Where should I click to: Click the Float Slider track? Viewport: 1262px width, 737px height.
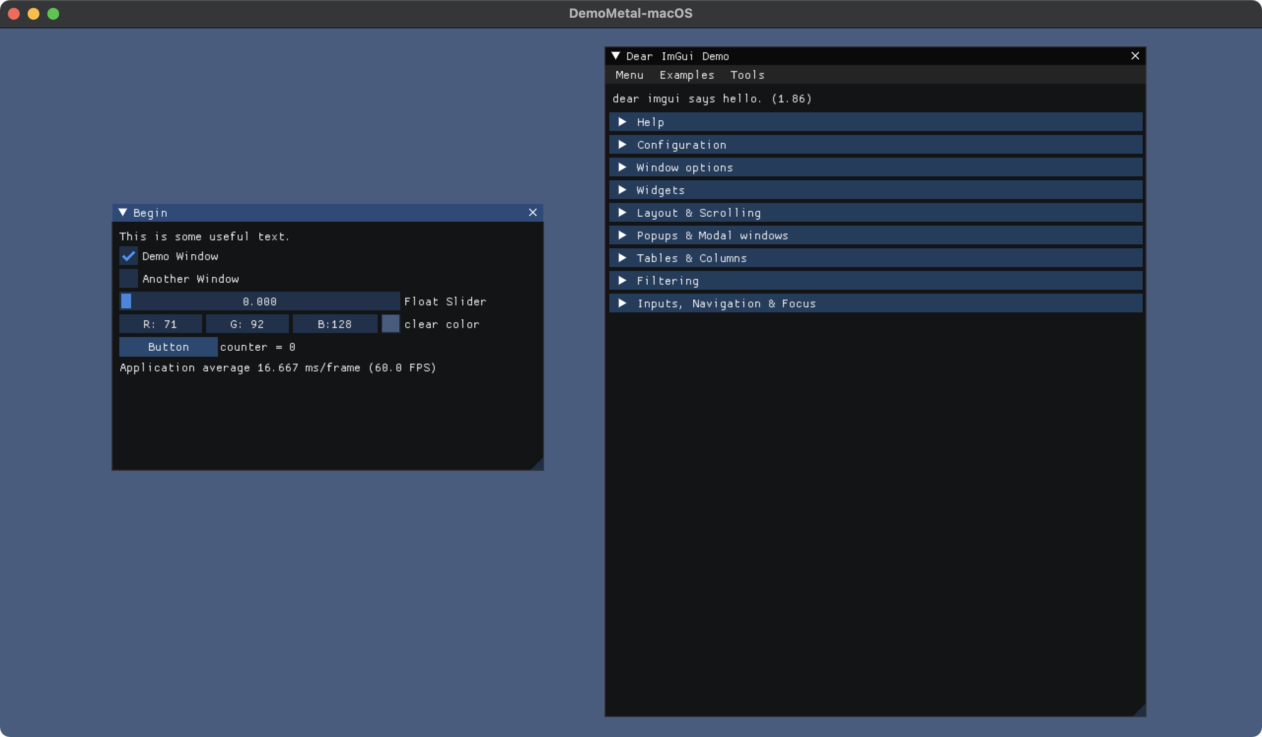259,301
